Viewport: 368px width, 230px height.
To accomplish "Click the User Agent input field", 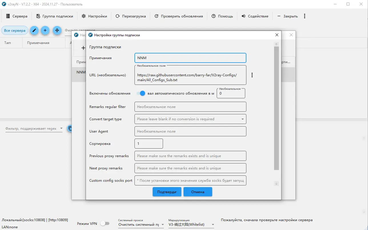I will [190, 131].
